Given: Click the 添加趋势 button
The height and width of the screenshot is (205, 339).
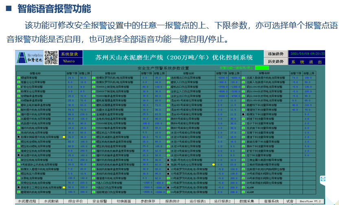Looking at the screenshot, I should point(276,54).
